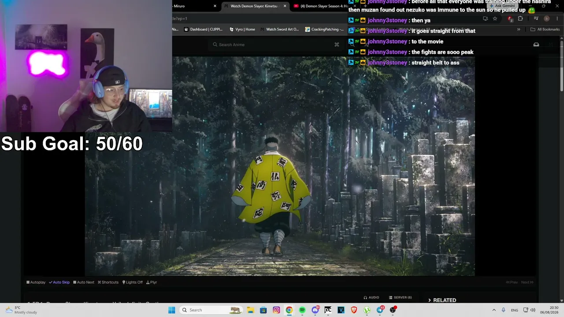Open the browser media controls icon
The image size is (564, 317).
[x=536, y=18]
